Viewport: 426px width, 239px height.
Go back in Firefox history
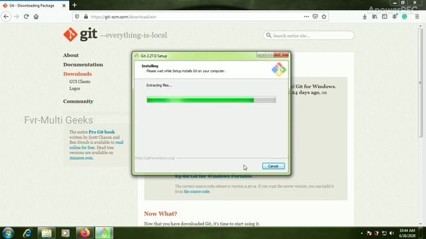coord(6,17)
